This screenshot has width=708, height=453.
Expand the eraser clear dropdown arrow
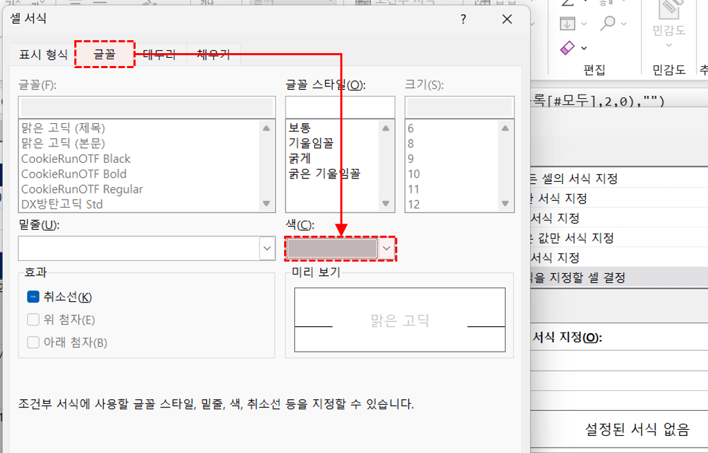[x=584, y=48]
